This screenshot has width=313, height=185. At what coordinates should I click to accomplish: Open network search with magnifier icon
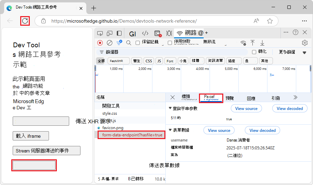[x=129, y=43]
